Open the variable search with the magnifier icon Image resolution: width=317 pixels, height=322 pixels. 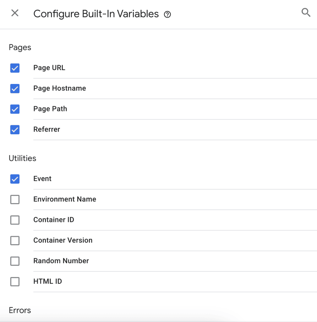pos(306,13)
